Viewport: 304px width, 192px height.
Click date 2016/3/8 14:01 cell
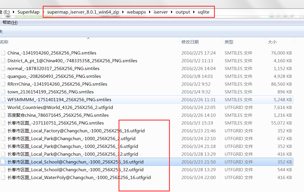[x=197, y=76]
